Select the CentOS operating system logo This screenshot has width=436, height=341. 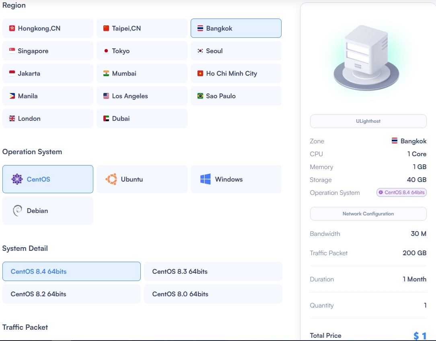(x=18, y=179)
